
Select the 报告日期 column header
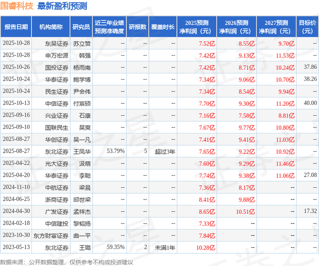(x=16, y=27)
